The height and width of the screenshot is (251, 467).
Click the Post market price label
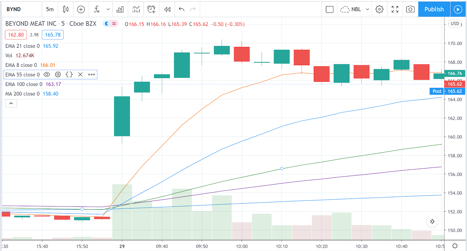click(x=437, y=91)
